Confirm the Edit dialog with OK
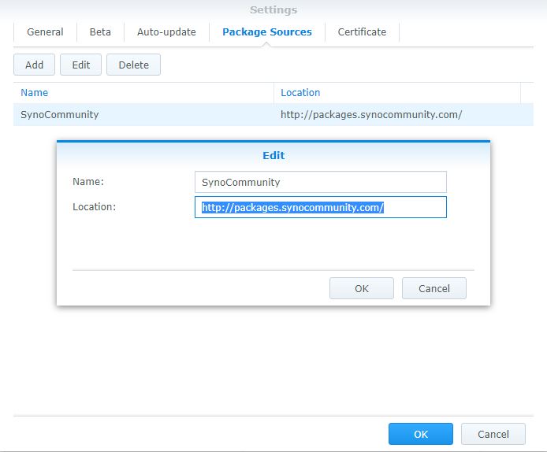 [362, 288]
